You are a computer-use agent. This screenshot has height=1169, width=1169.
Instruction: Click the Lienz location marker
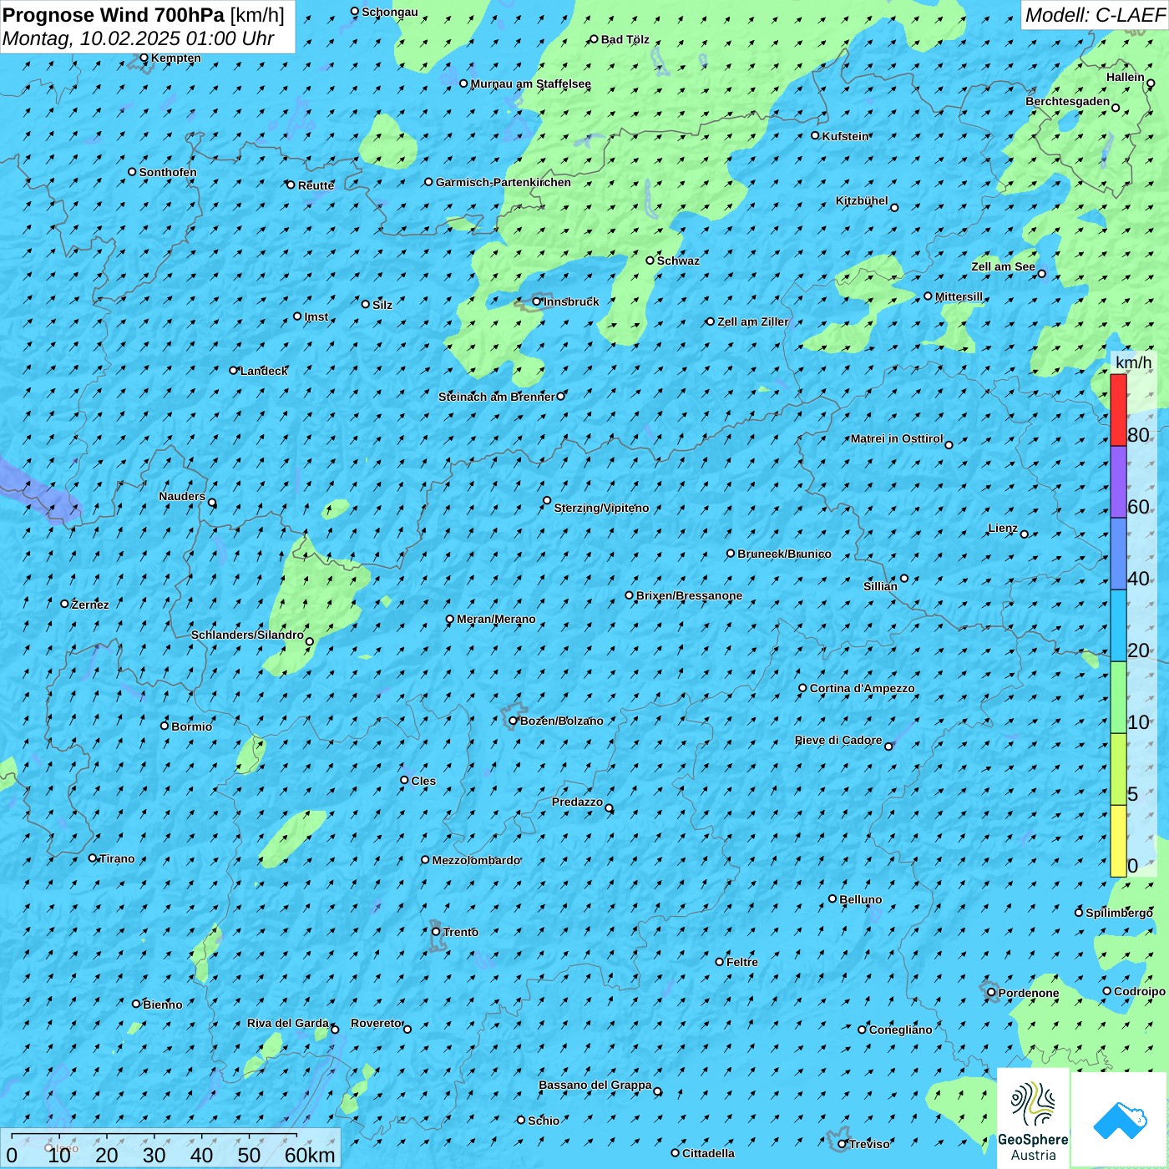(1025, 534)
